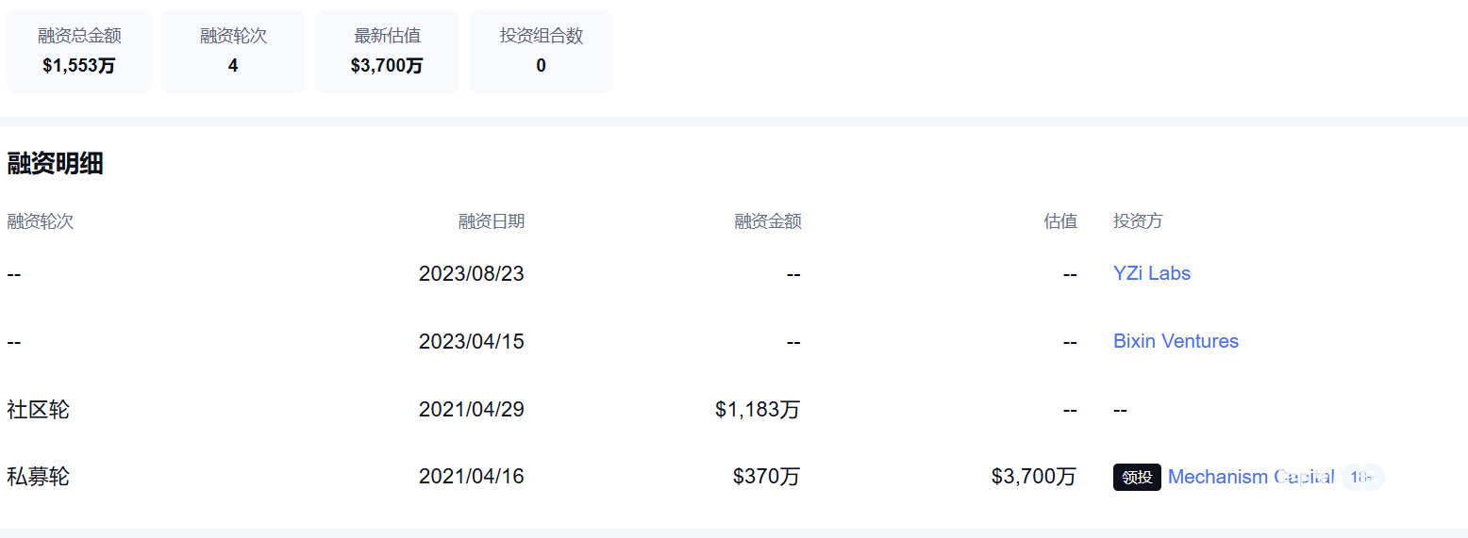
Task: Expand the 18+ more investors badge
Action: pyautogui.click(x=1362, y=477)
